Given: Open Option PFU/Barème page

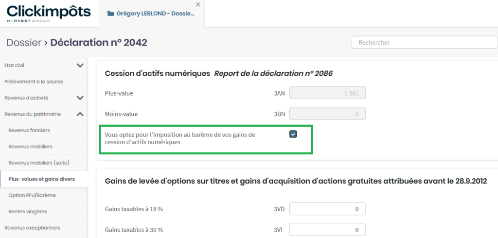Looking at the screenshot, I should click(x=32, y=195).
